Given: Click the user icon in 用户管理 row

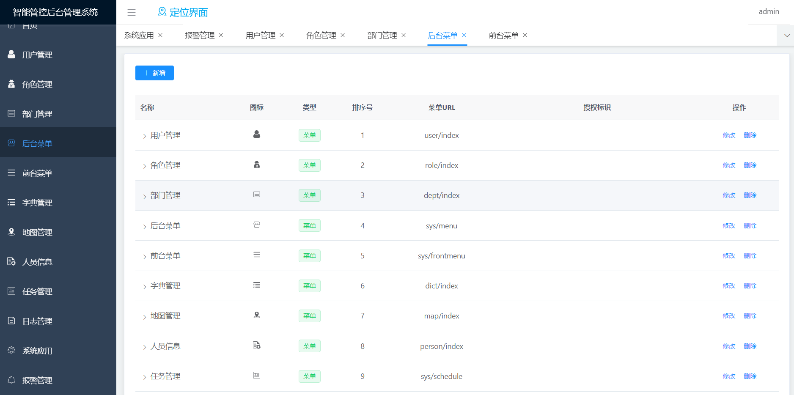Looking at the screenshot, I should pyautogui.click(x=257, y=134).
